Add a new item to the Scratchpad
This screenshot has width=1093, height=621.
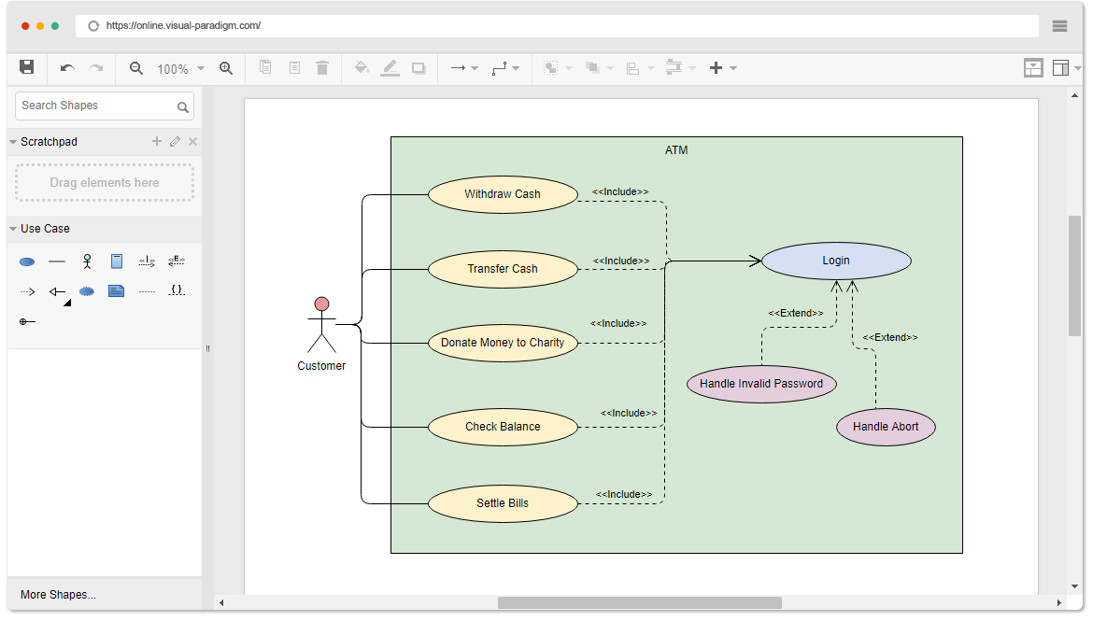point(156,141)
